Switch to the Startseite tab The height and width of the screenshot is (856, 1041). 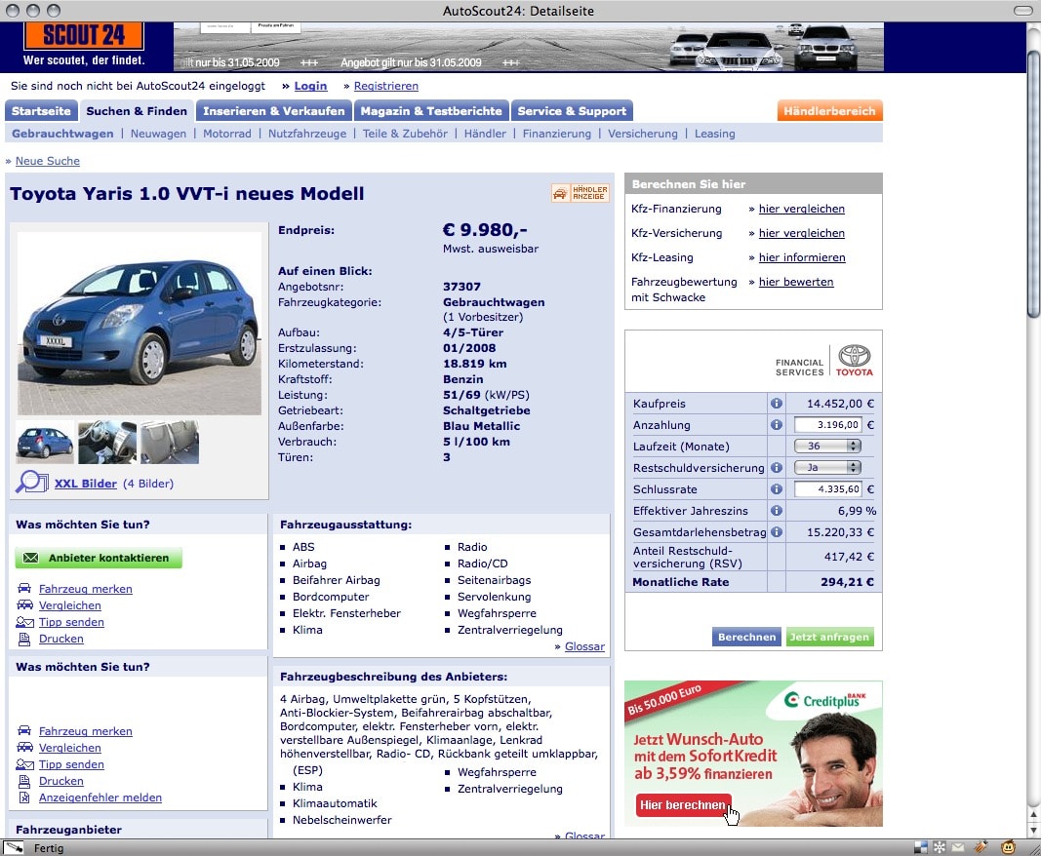pos(41,111)
